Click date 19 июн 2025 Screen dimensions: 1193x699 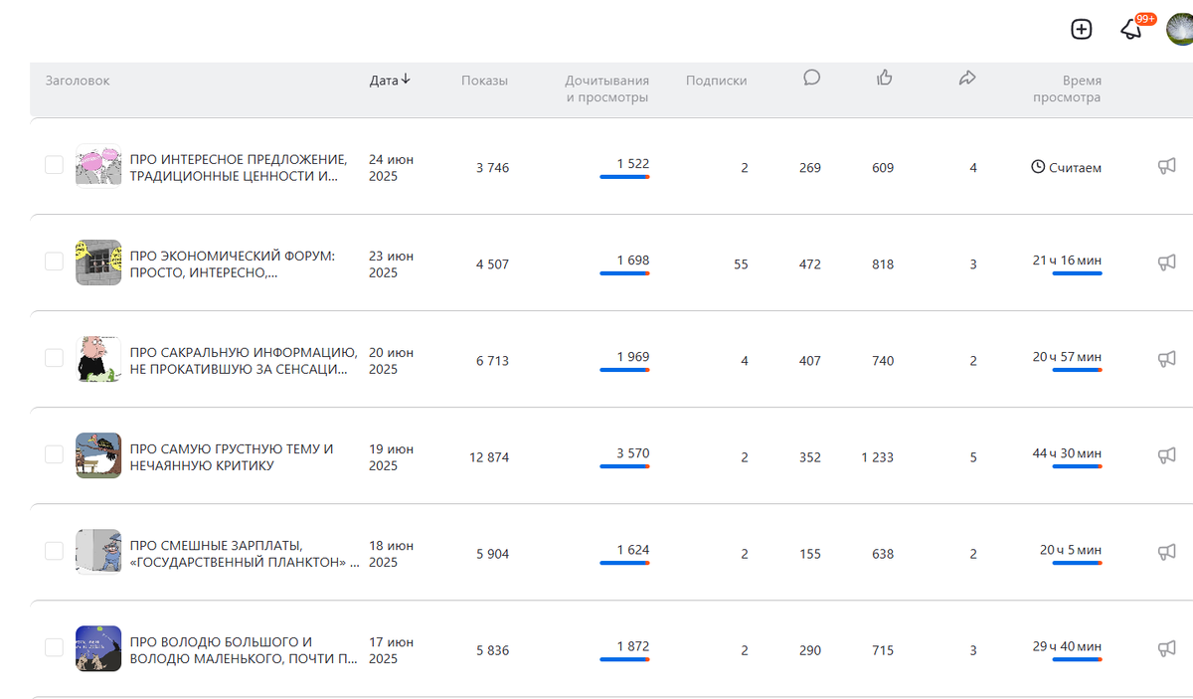coord(392,457)
